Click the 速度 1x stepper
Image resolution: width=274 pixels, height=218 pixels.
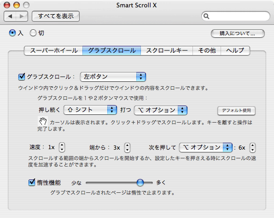(x=62, y=147)
